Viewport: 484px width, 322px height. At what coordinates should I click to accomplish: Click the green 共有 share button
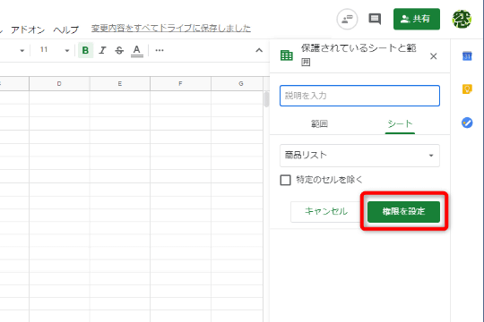pyautogui.click(x=417, y=19)
